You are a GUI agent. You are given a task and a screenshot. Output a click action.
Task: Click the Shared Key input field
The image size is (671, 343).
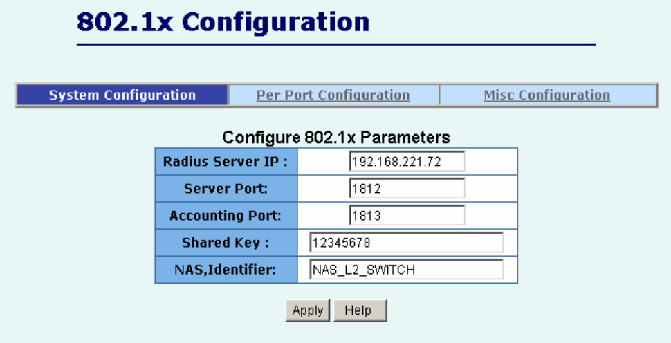point(405,243)
